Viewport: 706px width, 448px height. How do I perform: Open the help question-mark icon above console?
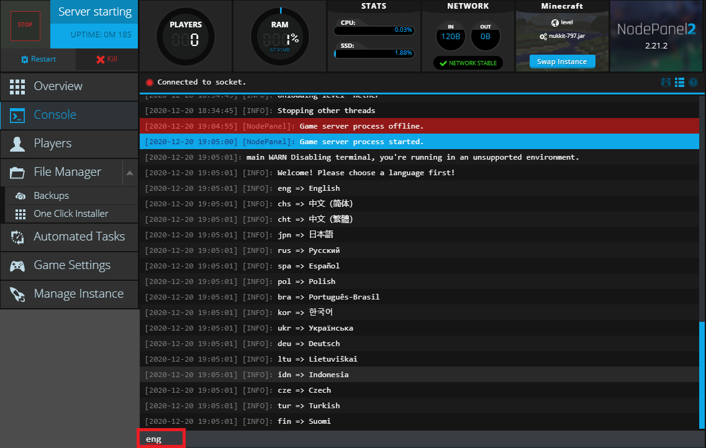[693, 82]
